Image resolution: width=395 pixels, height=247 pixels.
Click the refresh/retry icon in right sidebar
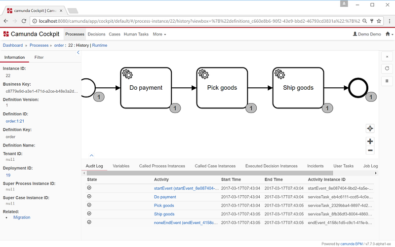[387, 69]
